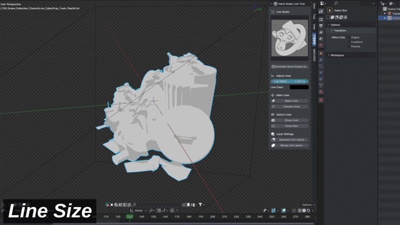
Task: Toggle the snap magnet button
Action: tap(159, 211)
